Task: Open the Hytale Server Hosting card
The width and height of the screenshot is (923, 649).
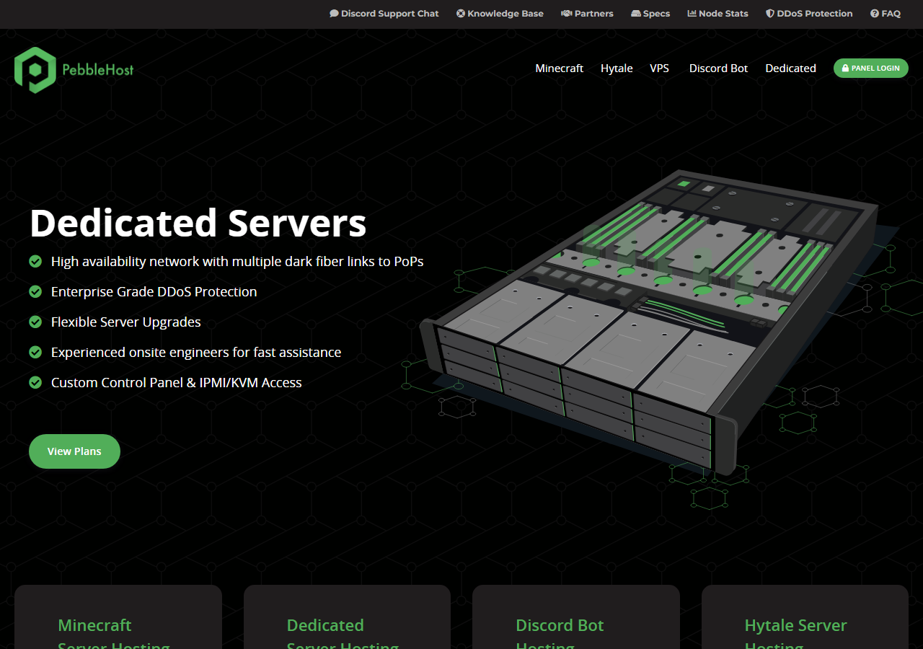Action: (x=805, y=617)
